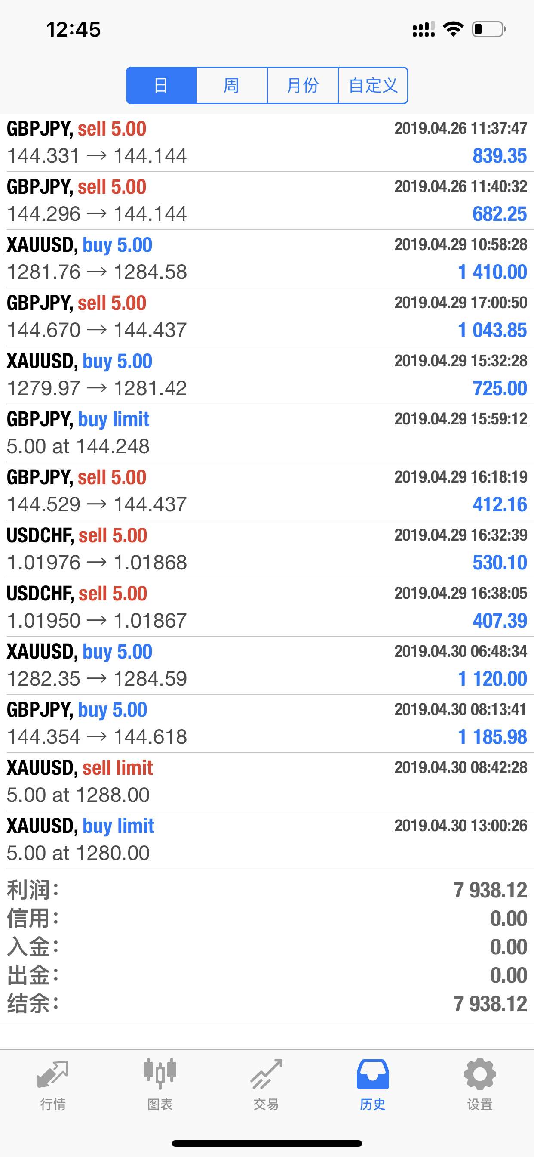Open GBPJPY sell trade with profit 839.35

click(x=267, y=142)
